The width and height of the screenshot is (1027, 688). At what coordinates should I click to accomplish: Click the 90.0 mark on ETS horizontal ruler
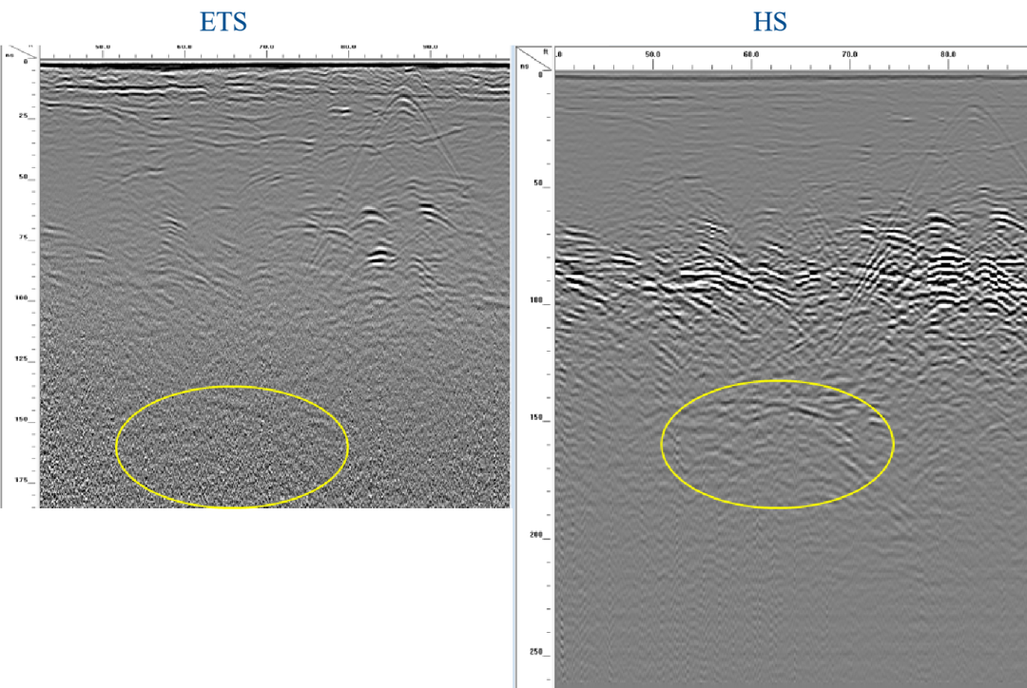pos(430,47)
